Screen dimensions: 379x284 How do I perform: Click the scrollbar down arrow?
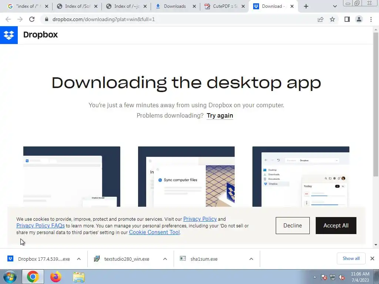coord(376,245)
